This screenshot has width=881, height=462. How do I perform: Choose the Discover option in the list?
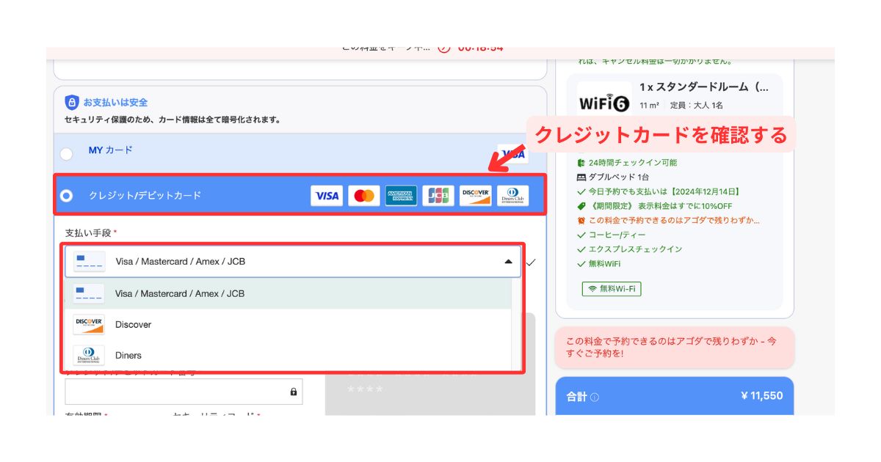pos(288,324)
